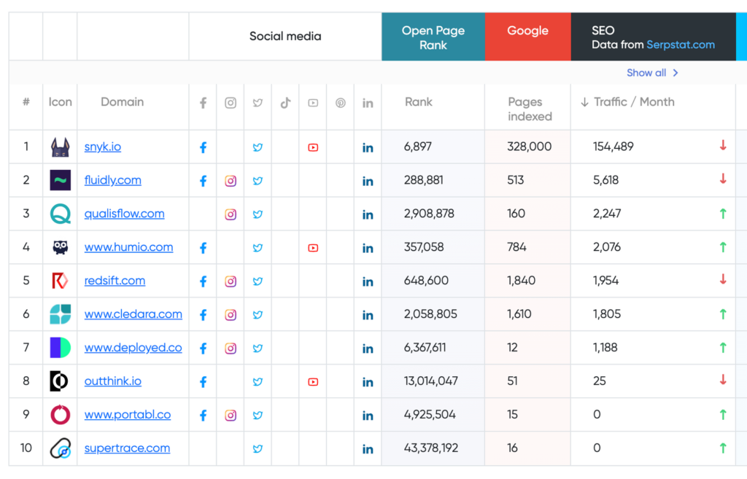
Task: Open YouTube channel for outthink.io
Action: click(x=313, y=382)
